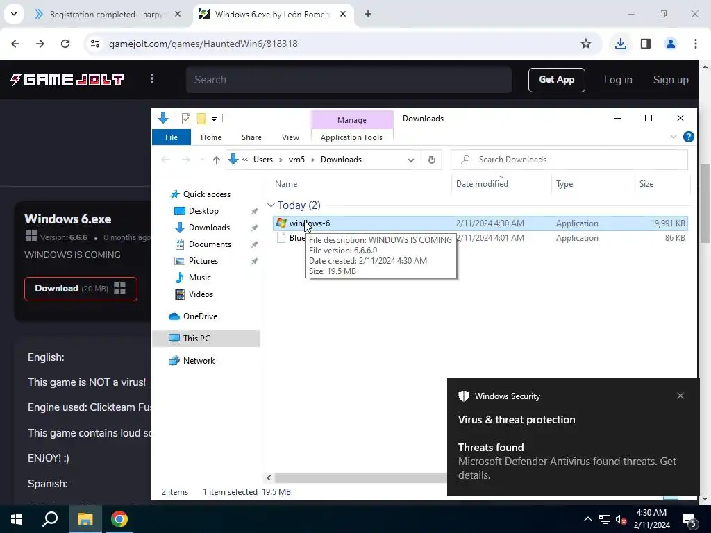Bookmark this page with the star icon
Viewport: 711px width, 533px height.
click(x=586, y=44)
